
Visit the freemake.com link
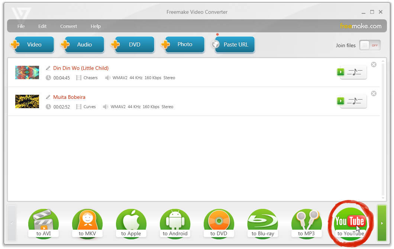pyautogui.click(x=361, y=26)
